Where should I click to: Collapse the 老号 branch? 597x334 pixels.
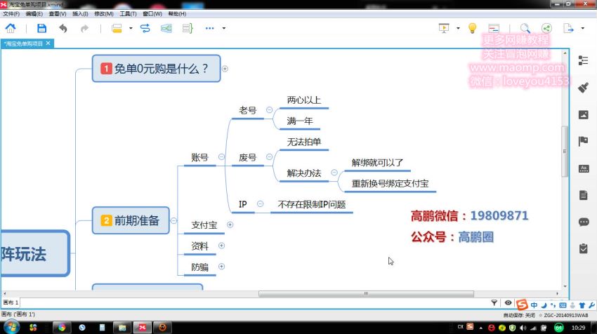[x=269, y=110]
